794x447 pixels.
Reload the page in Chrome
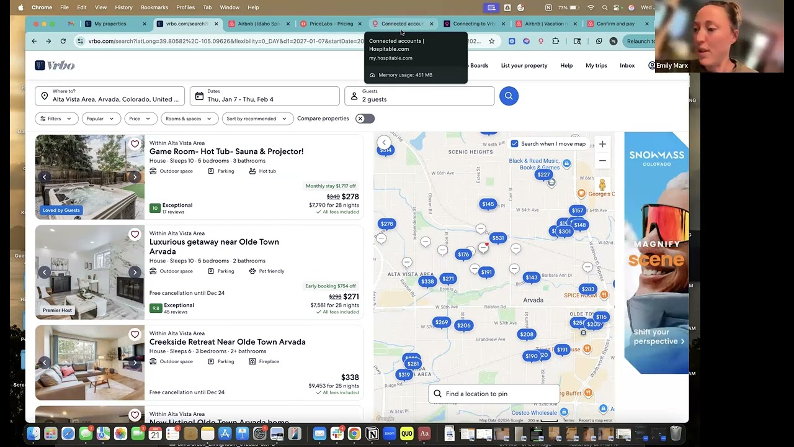pos(63,41)
